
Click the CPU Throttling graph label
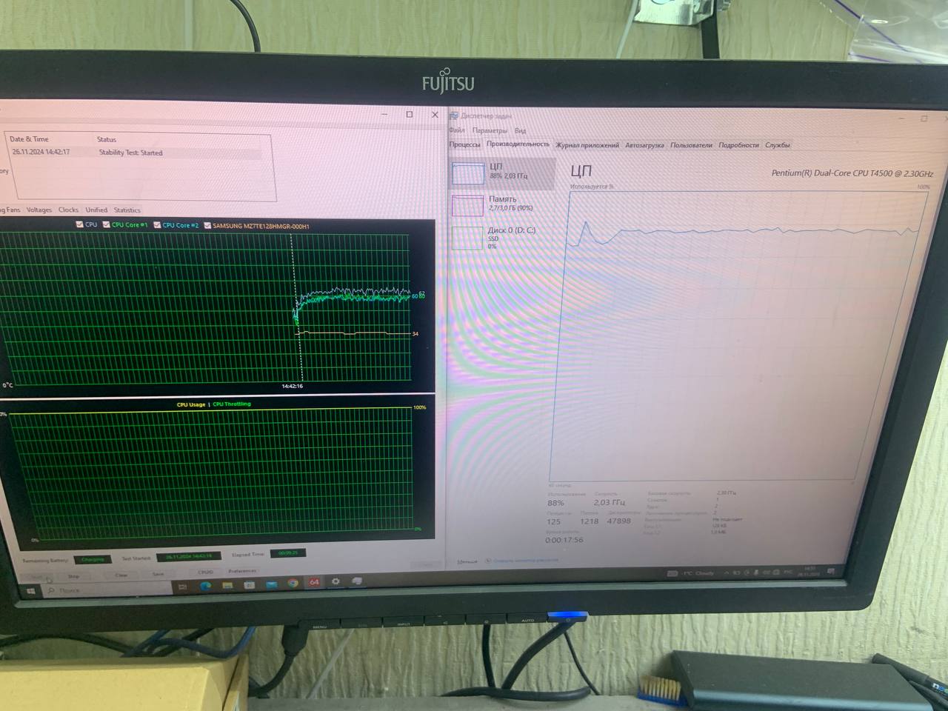(x=232, y=404)
